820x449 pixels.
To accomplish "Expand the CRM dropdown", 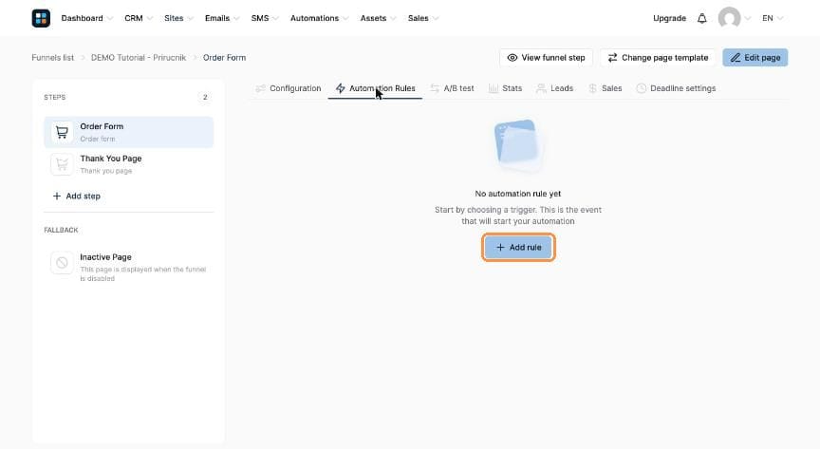I will click(x=138, y=18).
